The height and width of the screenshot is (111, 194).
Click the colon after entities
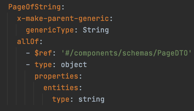click(x=81, y=88)
